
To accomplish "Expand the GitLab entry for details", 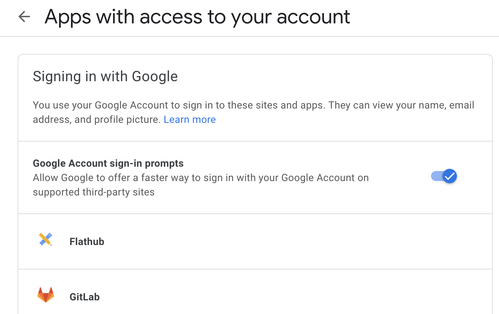I will [x=252, y=296].
